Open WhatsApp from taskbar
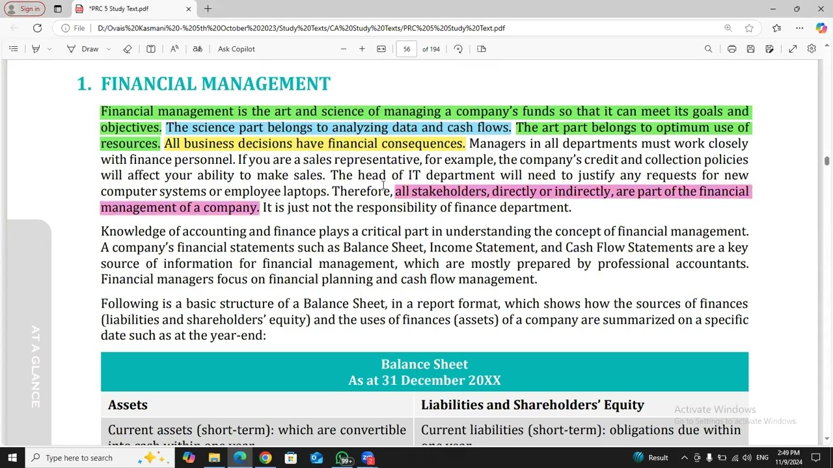The height and width of the screenshot is (468, 833). point(343,458)
